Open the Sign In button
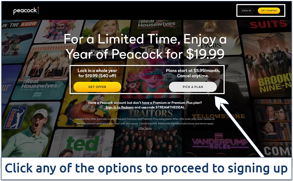The width and height of the screenshot is (293, 181). (x=246, y=11)
